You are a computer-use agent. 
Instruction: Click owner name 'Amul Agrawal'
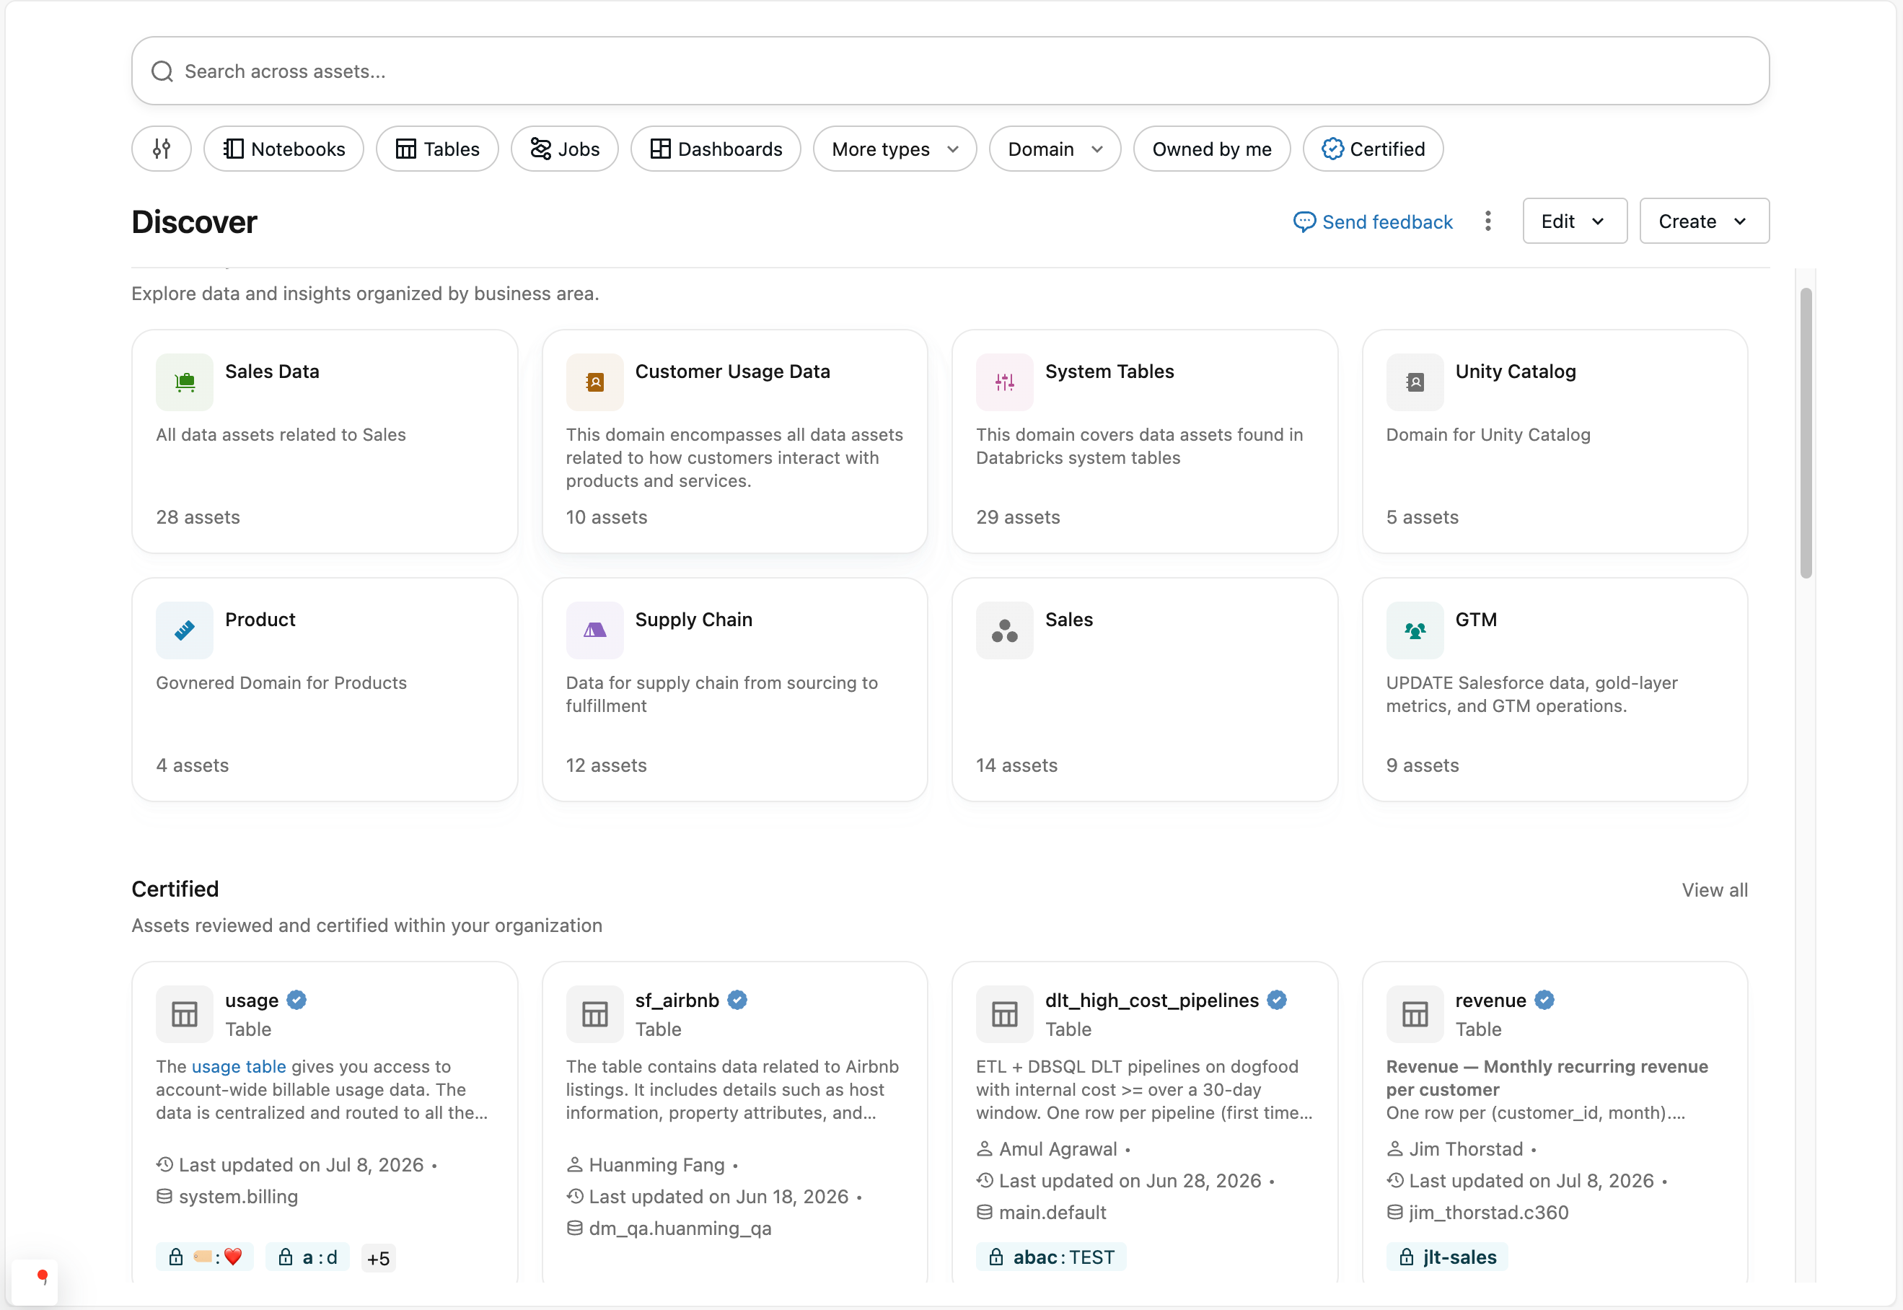(x=1057, y=1149)
